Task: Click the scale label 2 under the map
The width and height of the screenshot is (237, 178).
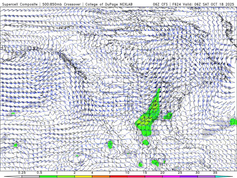Action: (x=75, y=173)
